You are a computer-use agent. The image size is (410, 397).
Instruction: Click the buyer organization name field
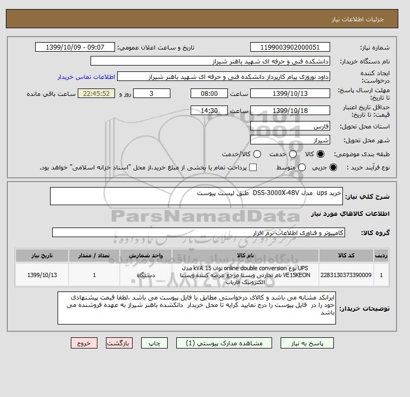coord(210,61)
